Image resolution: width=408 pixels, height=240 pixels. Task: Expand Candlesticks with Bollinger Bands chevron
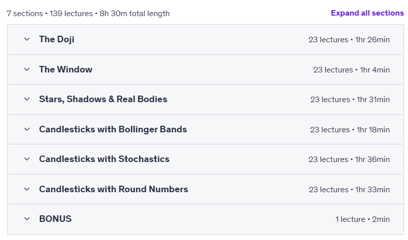pyautogui.click(x=27, y=129)
